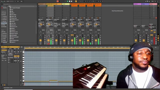160x90 pixels.
Task: Select Audio Effects in browser categories
Action: coord(4,18)
